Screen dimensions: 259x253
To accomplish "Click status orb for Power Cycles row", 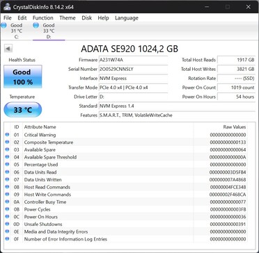I will click(7, 209).
